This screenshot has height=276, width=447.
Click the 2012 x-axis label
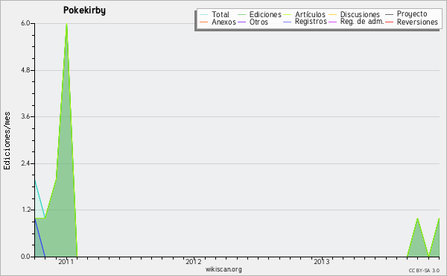[194, 262]
